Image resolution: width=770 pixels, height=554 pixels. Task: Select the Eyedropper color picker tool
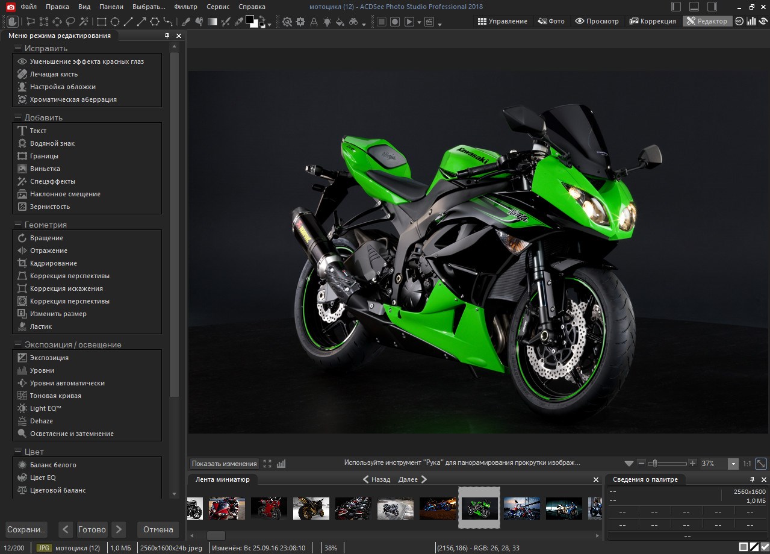(x=239, y=22)
